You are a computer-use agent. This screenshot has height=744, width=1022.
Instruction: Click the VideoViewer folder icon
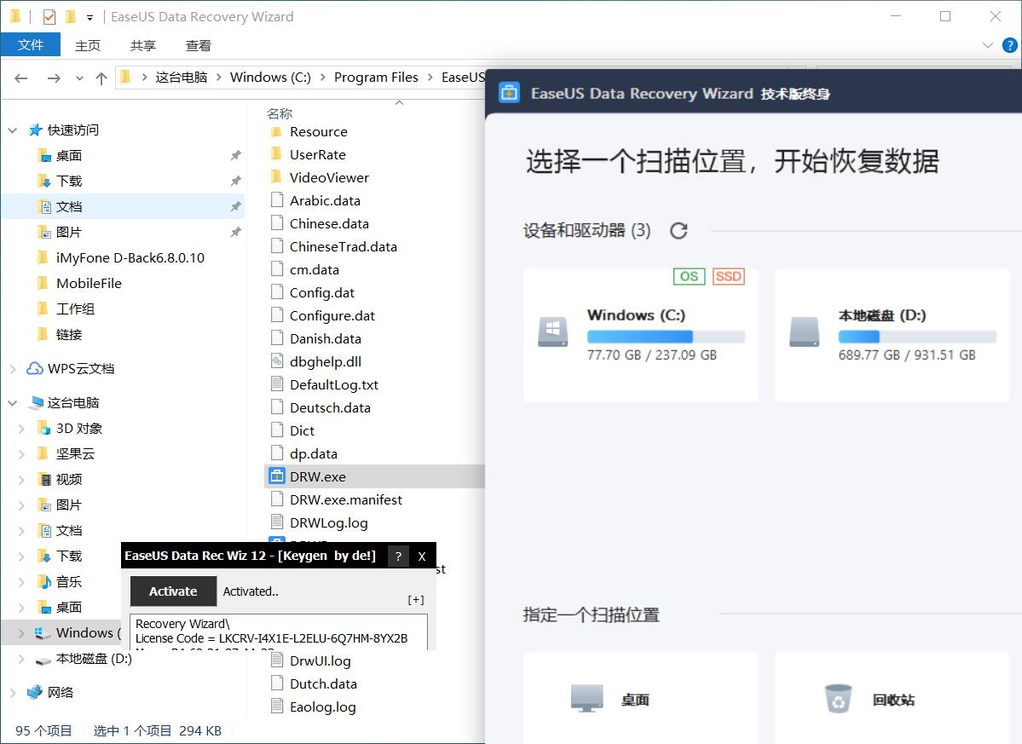(276, 177)
